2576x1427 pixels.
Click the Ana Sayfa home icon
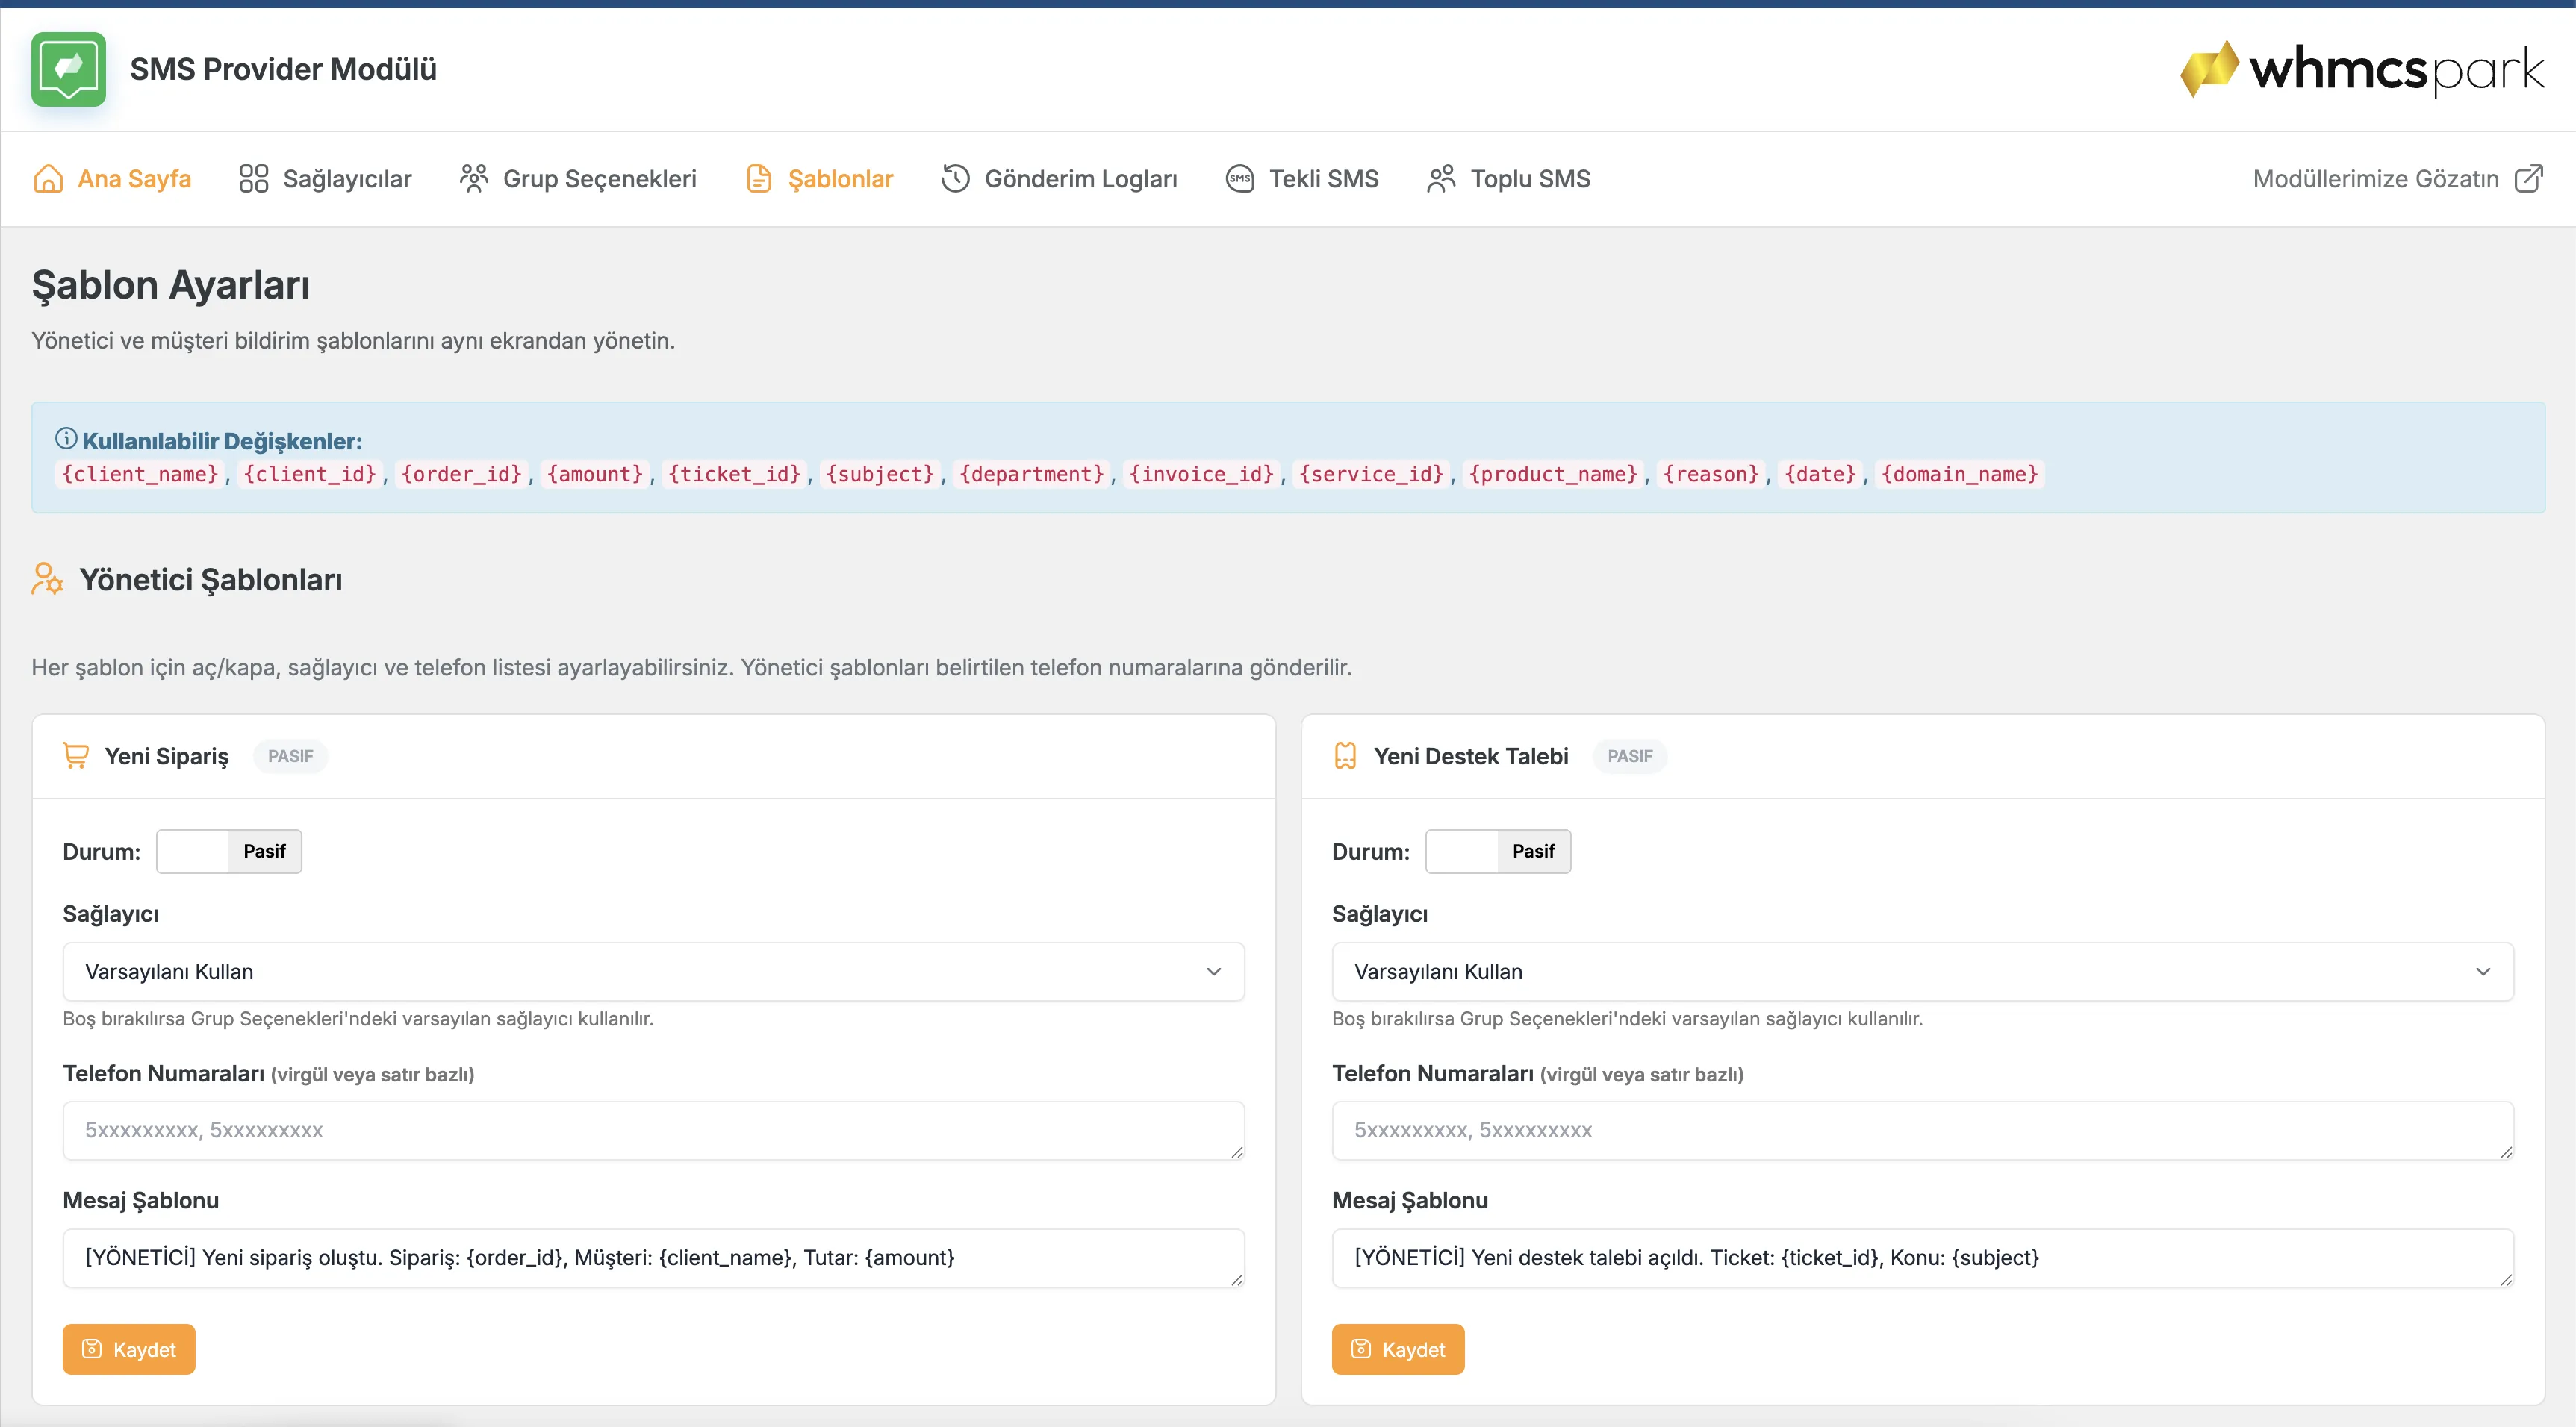pos(48,179)
